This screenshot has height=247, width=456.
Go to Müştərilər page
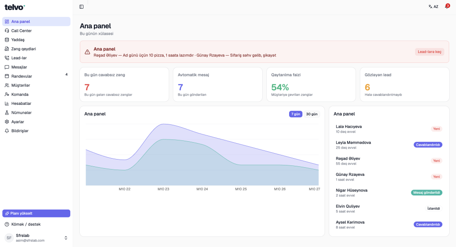36,85
